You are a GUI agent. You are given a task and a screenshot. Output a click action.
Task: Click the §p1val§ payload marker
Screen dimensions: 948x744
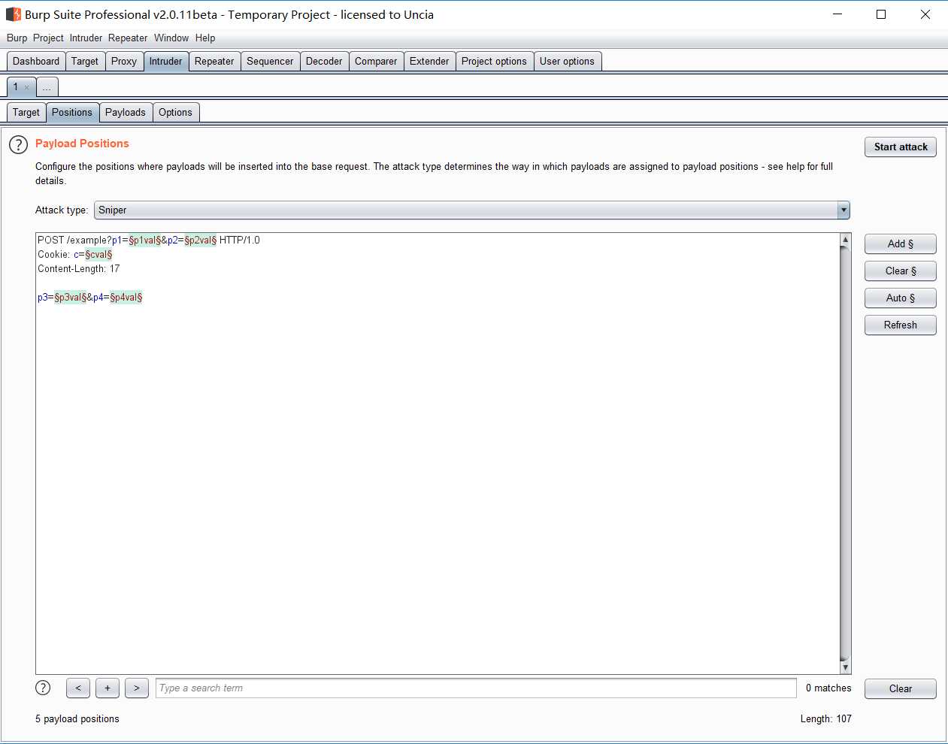145,240
